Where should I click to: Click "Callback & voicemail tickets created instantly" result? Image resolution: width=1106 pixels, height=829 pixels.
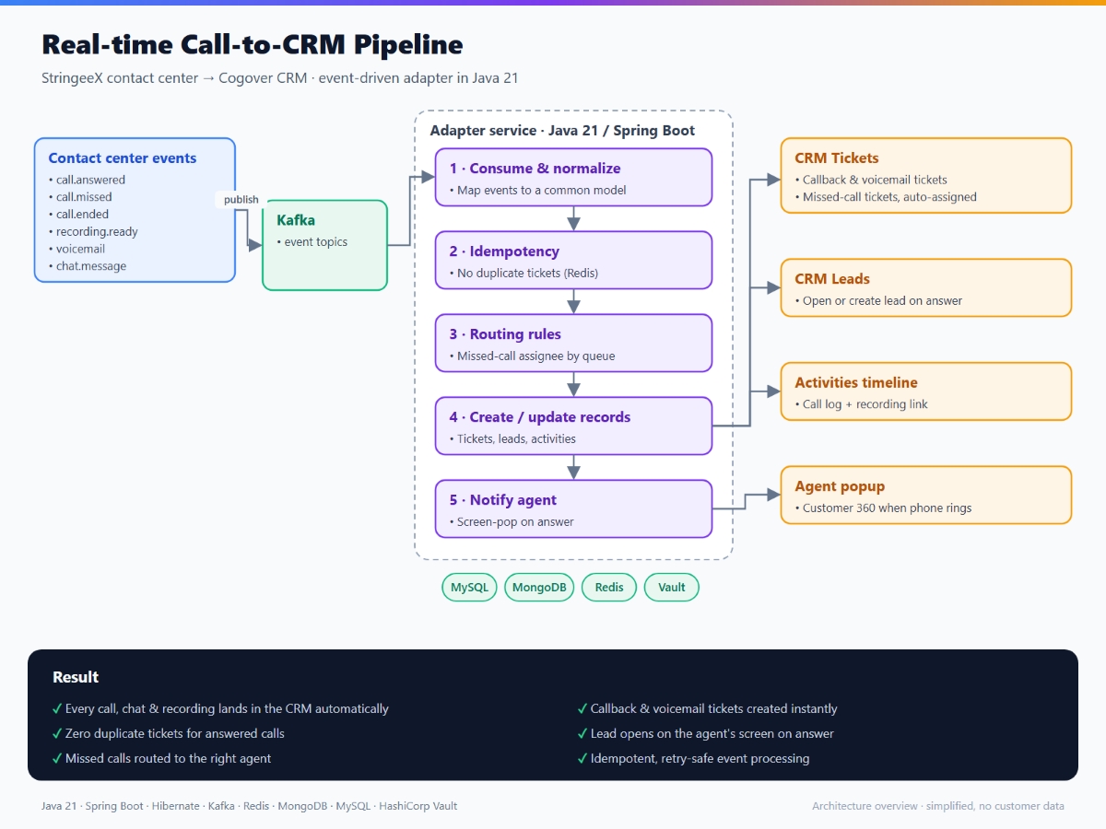point(713,709)
